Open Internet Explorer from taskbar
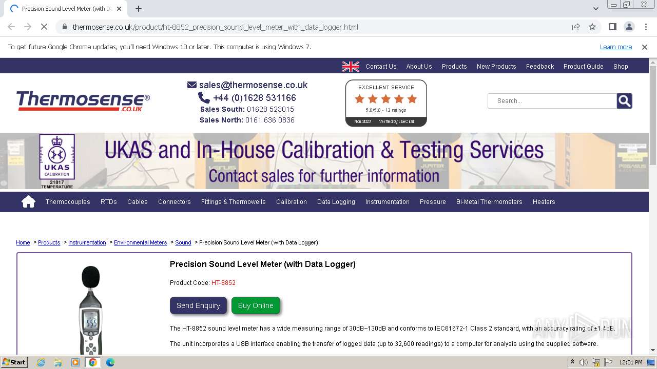The image size is (657, 369). (x=41, y=362)
